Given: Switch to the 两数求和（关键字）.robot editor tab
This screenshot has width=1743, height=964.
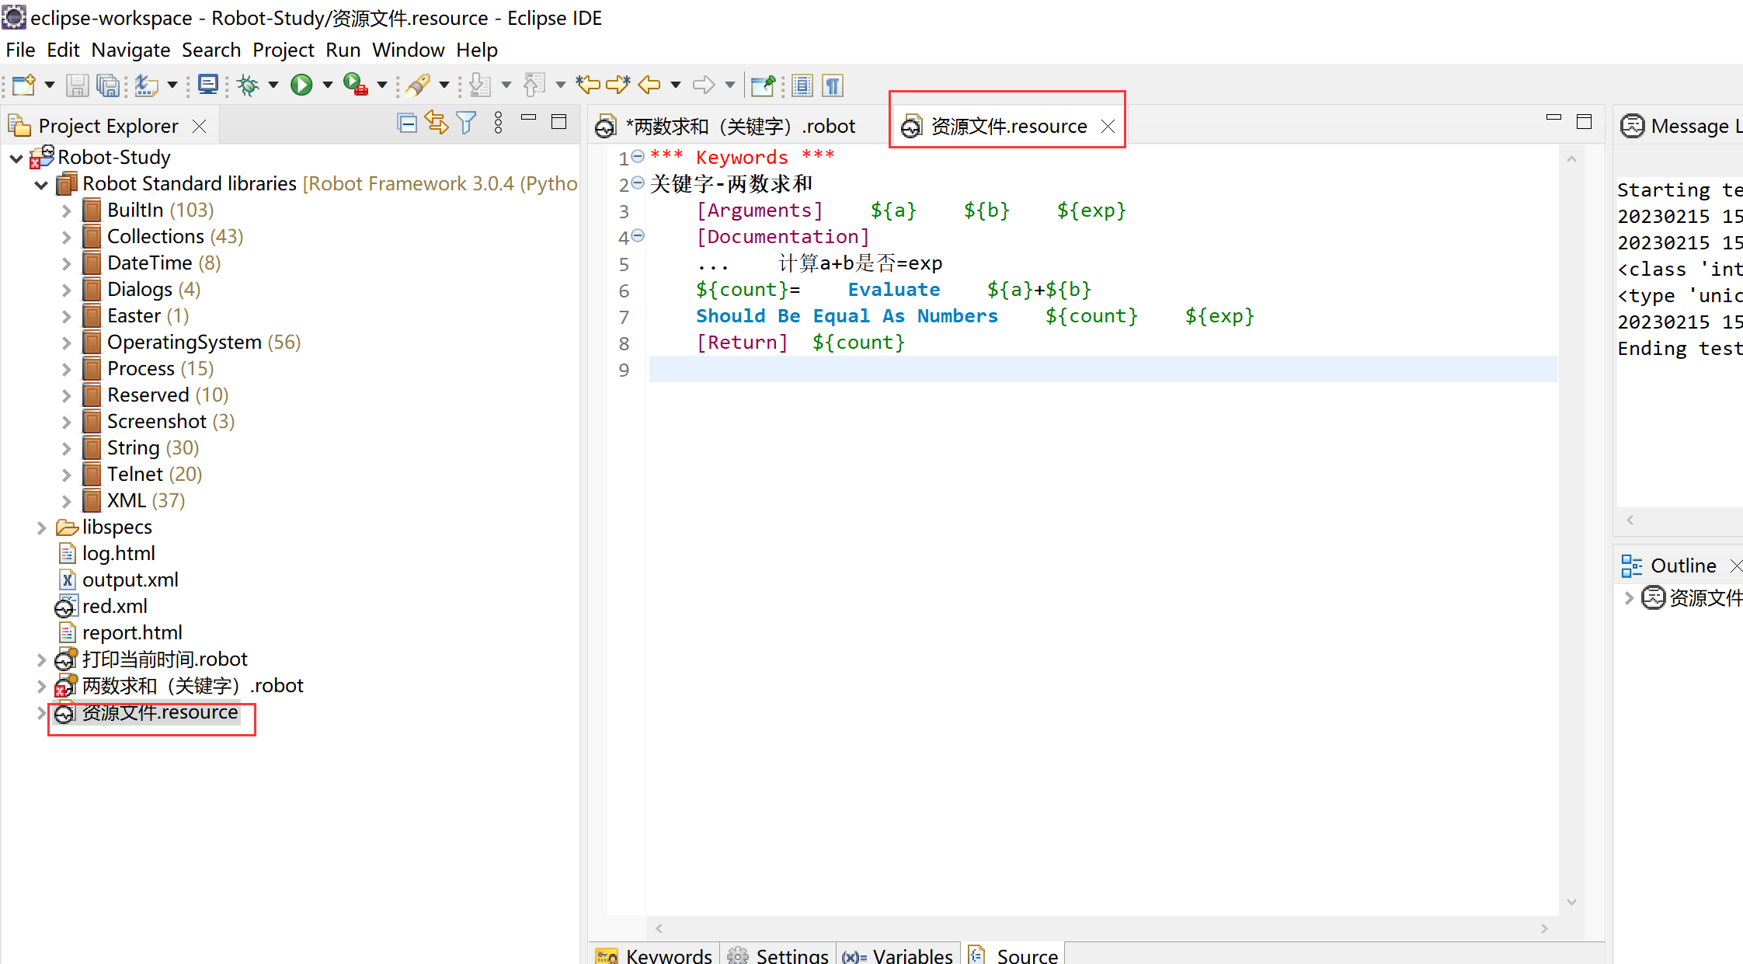Looking at the screenshot, I should (739, 126).
